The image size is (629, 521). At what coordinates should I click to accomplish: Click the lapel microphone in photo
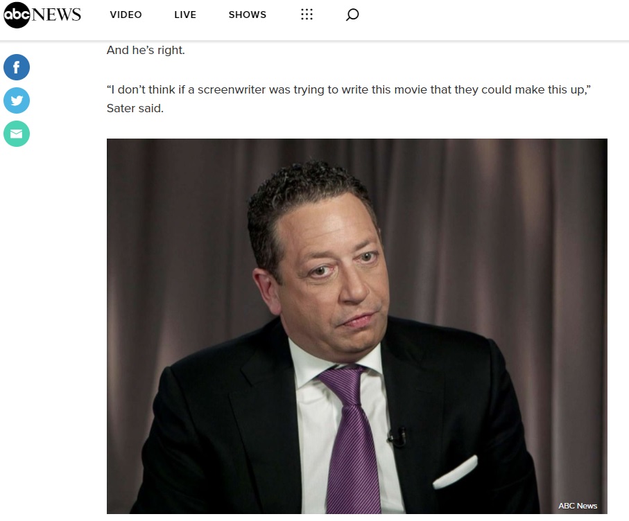pyautogui.click(x=397, y=436)
